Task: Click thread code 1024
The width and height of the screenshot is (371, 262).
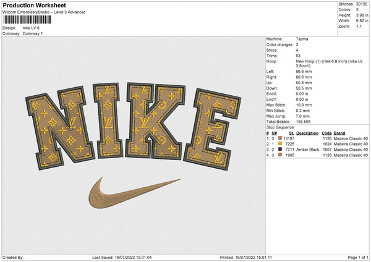Action: (x=327, y=144)
